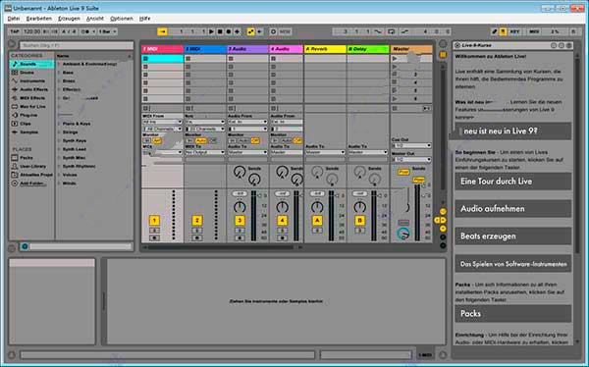Open track 3 Audio To dropdown

pyautogui.click(x=247, y=152)
